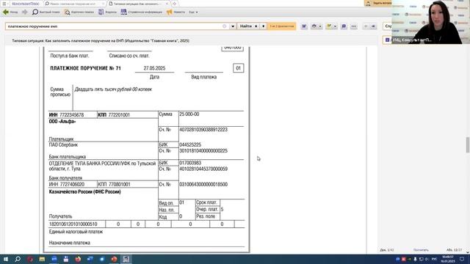This screenshot has width=470, height=264.
Task: Click 'Казначейство России (ФНС России)' recipient
Action: tap(85, 192)
